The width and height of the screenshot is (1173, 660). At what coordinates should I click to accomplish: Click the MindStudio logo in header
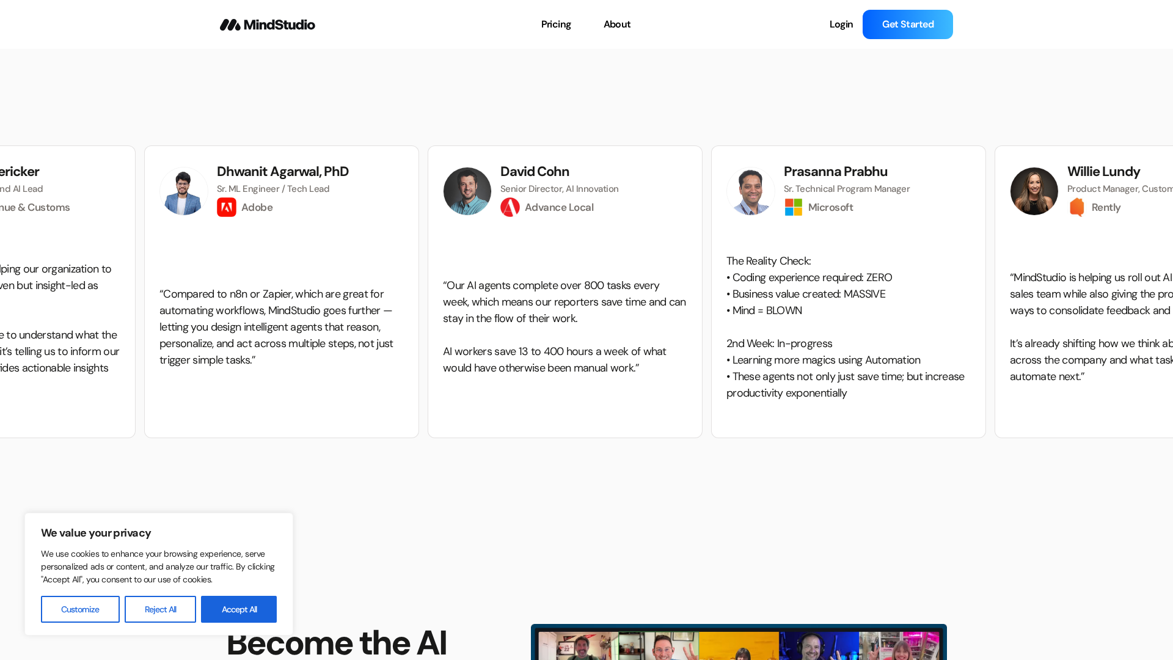click(x=267, y=24)
